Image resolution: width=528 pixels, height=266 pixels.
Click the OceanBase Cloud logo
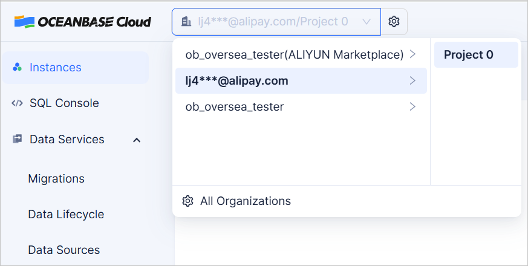pos(83,22)
